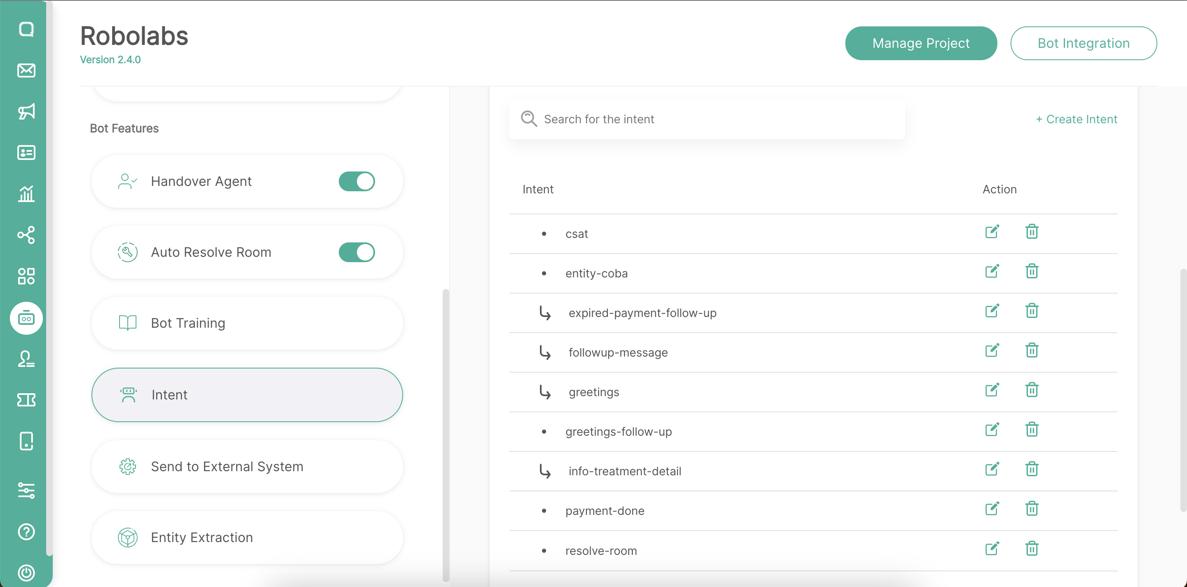Open the help question mark icon
Image resolution: width=1187 pixels, height=587 pixels.
point(26,532)
